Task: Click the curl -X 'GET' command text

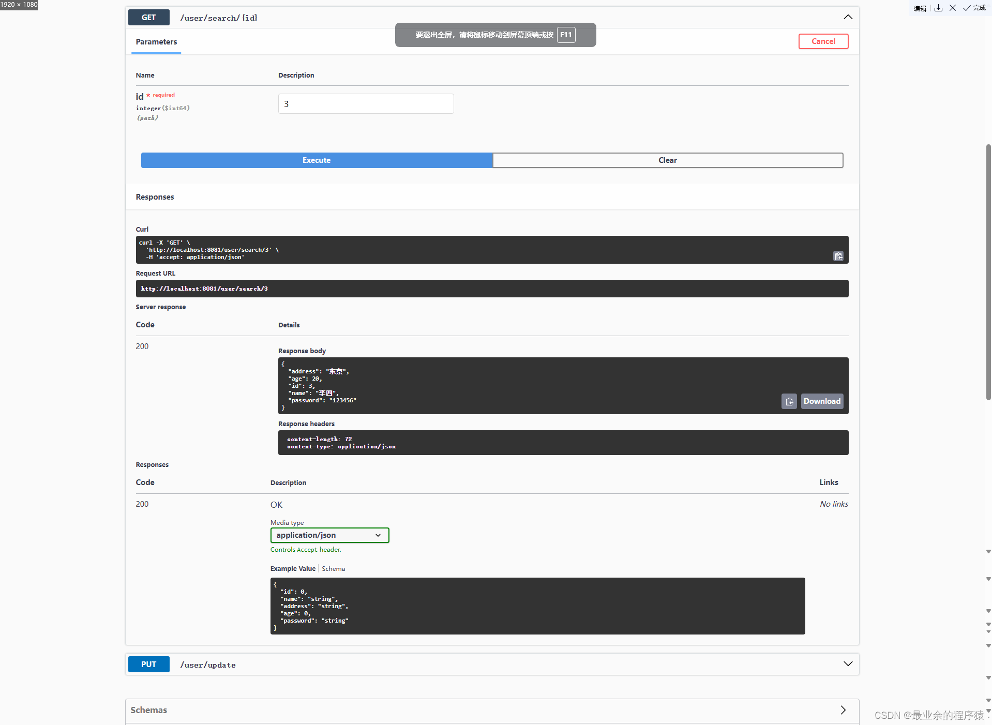Action: click(x=164, y=243)
